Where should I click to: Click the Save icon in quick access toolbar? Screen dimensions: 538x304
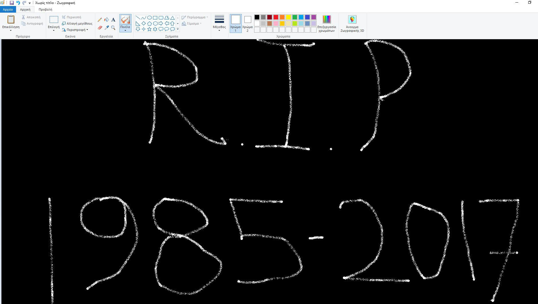(12, 3)
